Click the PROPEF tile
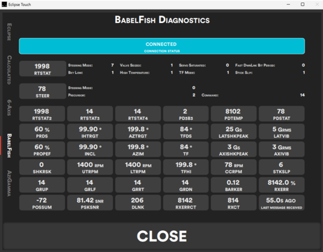The height and width of the screenshot is (252, 323). [42, 150]
